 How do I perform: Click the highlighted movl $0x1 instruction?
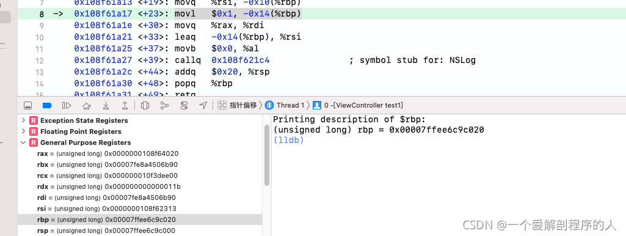[238, 14]
